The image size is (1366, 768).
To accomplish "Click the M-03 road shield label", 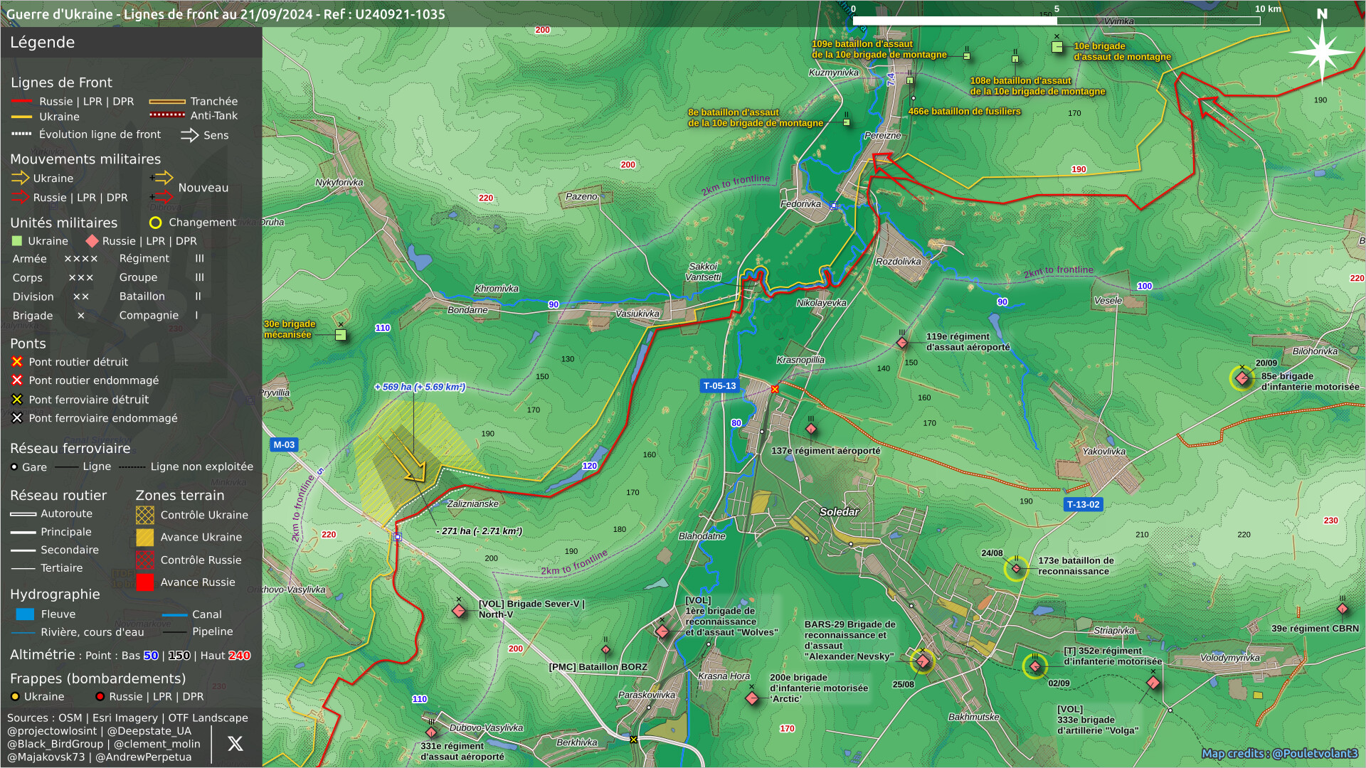I will 284,445.
